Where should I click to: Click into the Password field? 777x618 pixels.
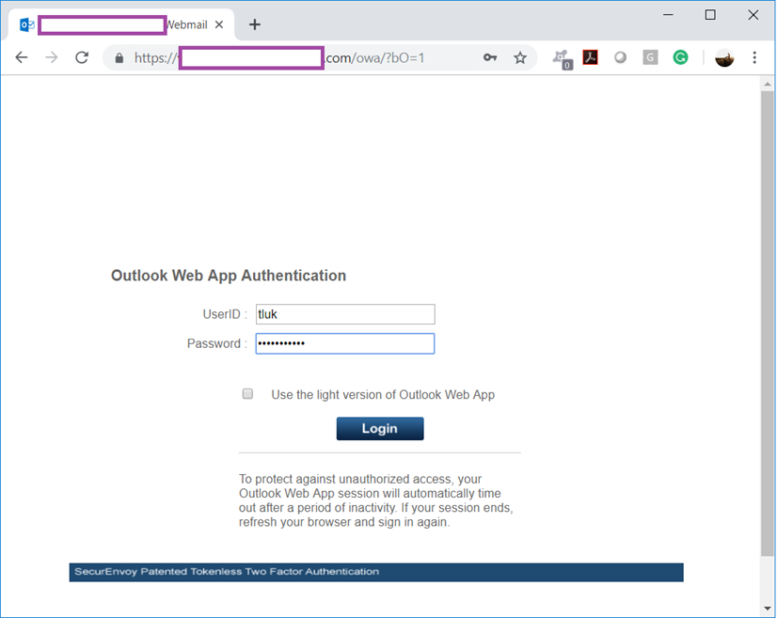pyautogui.click(x=345, y=343)
